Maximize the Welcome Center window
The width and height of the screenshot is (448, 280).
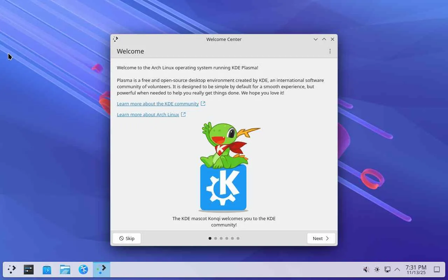click(x=324, y=39)
